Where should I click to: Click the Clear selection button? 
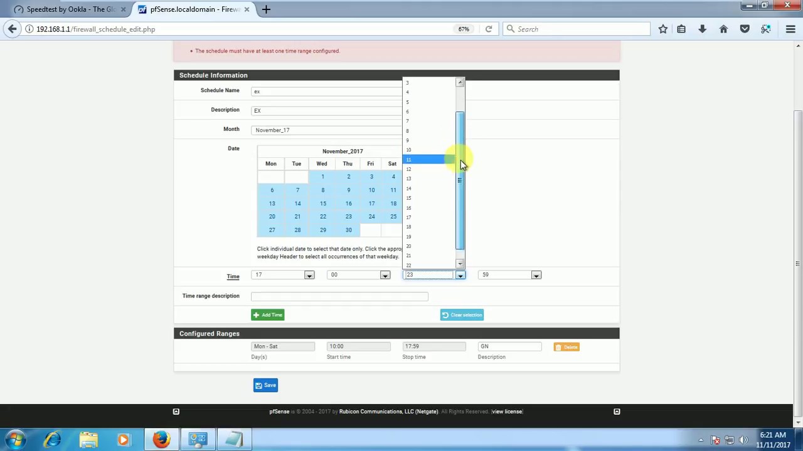coord(462,315)
